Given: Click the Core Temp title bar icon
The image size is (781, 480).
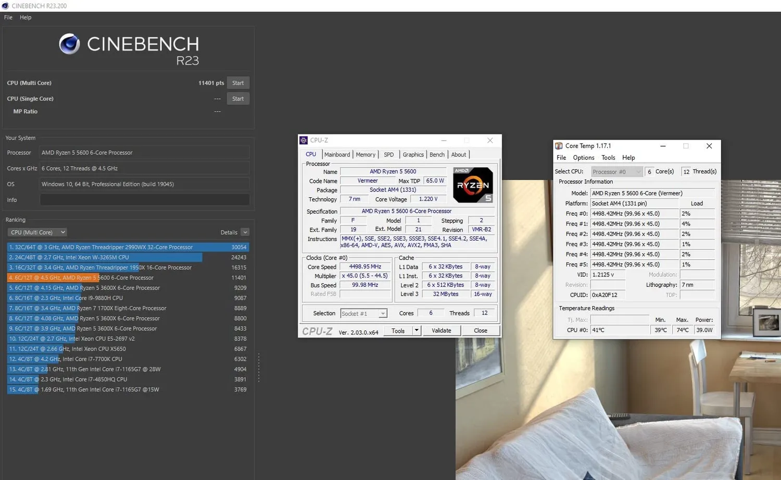Looking at the screenshot, I should click(559, 146).
